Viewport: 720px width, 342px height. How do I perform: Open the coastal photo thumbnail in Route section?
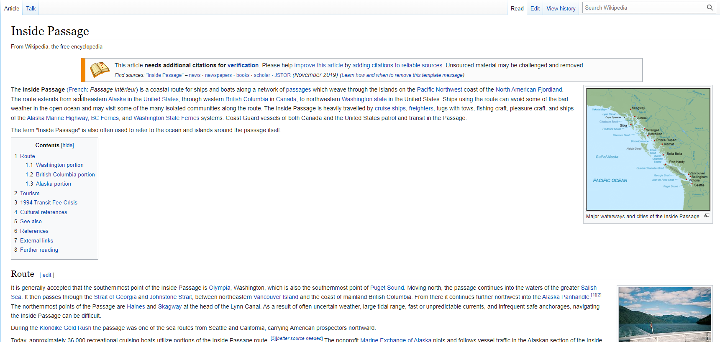665,314
